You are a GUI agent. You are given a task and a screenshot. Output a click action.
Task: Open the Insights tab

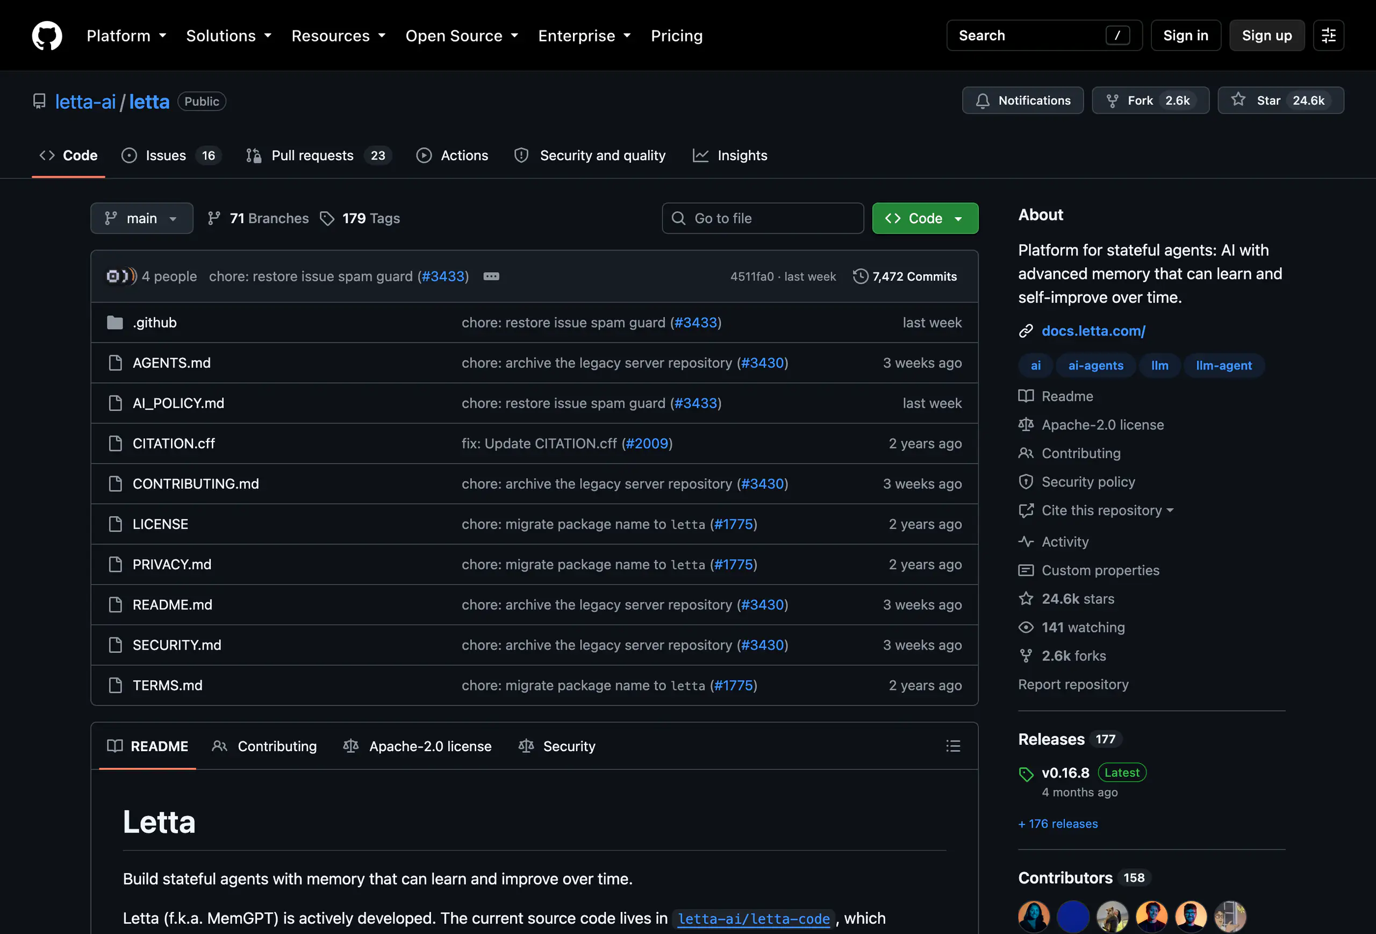730,156
